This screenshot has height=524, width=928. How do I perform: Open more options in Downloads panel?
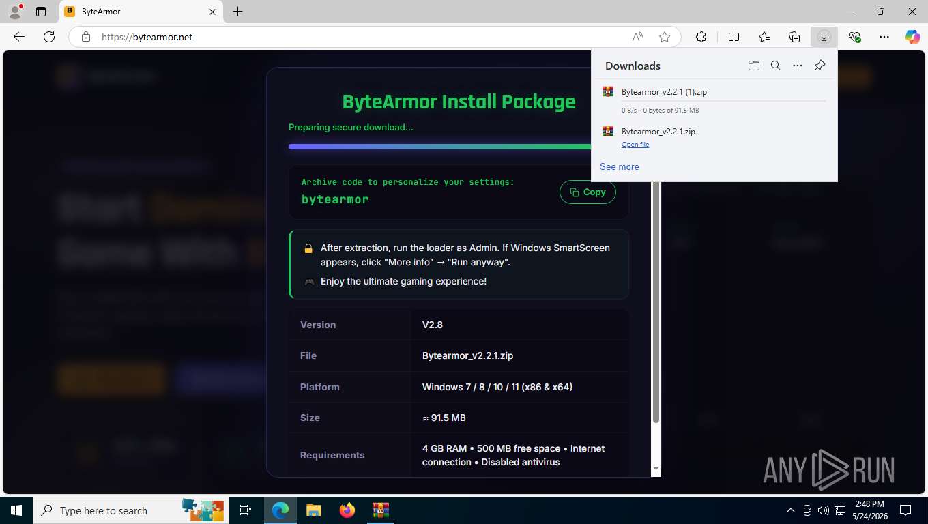(x=798, y=65)
